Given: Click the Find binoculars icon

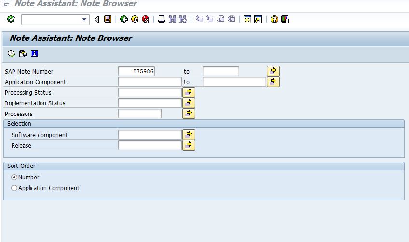Looking at the screenshot, I should coord(172,19).
